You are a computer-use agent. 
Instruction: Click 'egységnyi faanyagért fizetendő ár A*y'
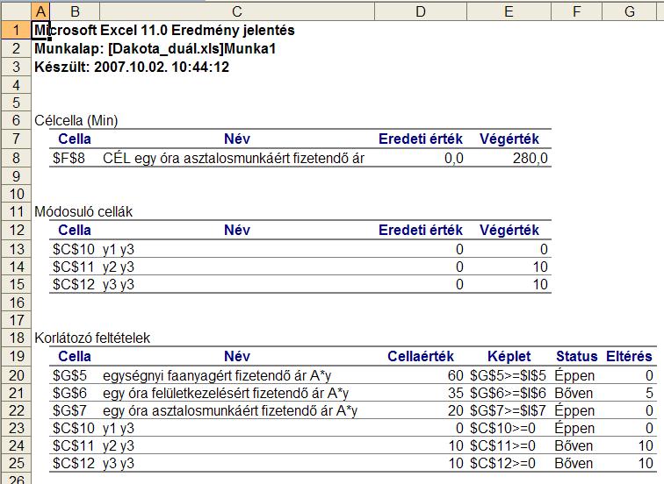[217, 376]
